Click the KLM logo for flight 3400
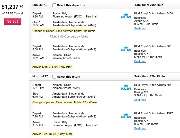 [x=126, y=16]
